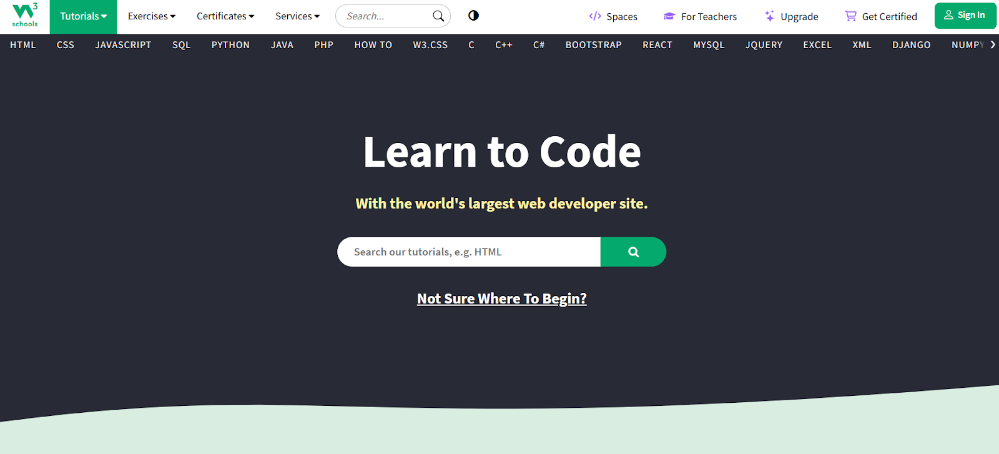Click the Upgrade sparkle icon
Screen dimensions: 999x454
[769, 16]
